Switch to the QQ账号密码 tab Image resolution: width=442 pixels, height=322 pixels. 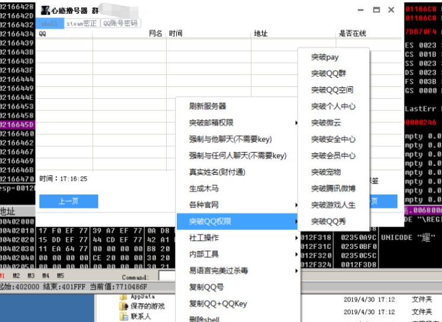pos(120,23)
